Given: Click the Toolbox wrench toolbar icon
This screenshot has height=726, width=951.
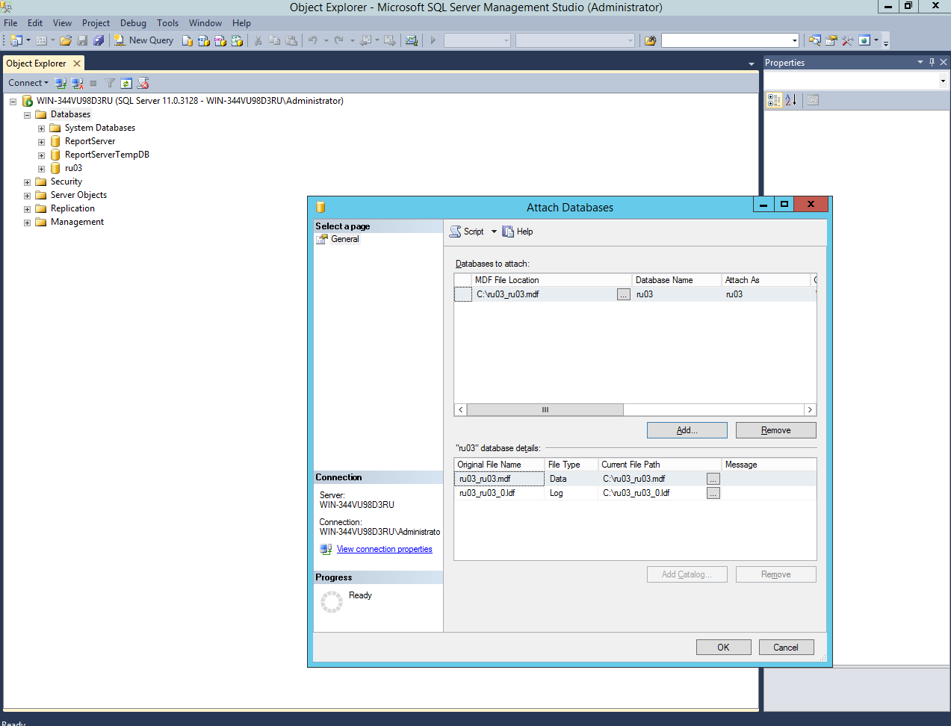Looking at the screenshot, I should coord(848,40).
